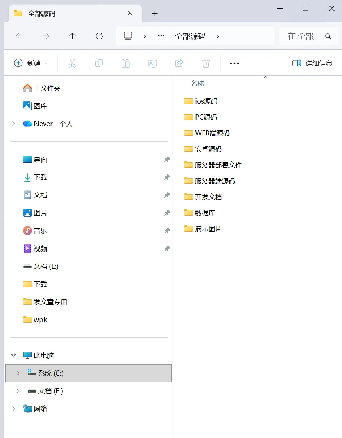Click the Forward navigation arrow
Image resolution: width=342 pixels, height=438 pixels.
click(46, 36)
